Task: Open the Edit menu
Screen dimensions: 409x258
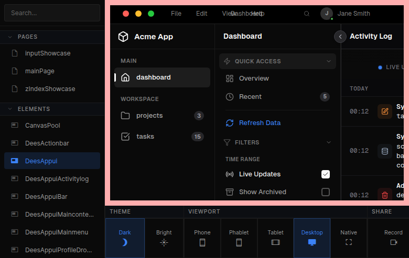Action: pyautogui.click(x=202, y=14)
